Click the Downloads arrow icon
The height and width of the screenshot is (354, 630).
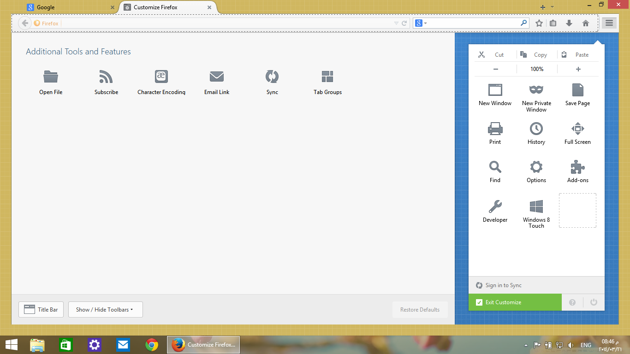click(x=569, y=23)
